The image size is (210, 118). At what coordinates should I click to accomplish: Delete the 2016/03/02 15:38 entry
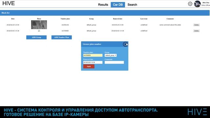coord(196,31)
